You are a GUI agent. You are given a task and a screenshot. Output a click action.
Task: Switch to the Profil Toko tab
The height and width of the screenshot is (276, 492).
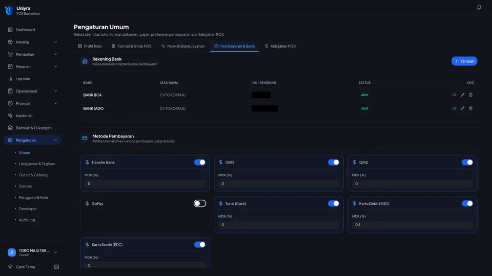pyautogui.click(x=90, y=46)
